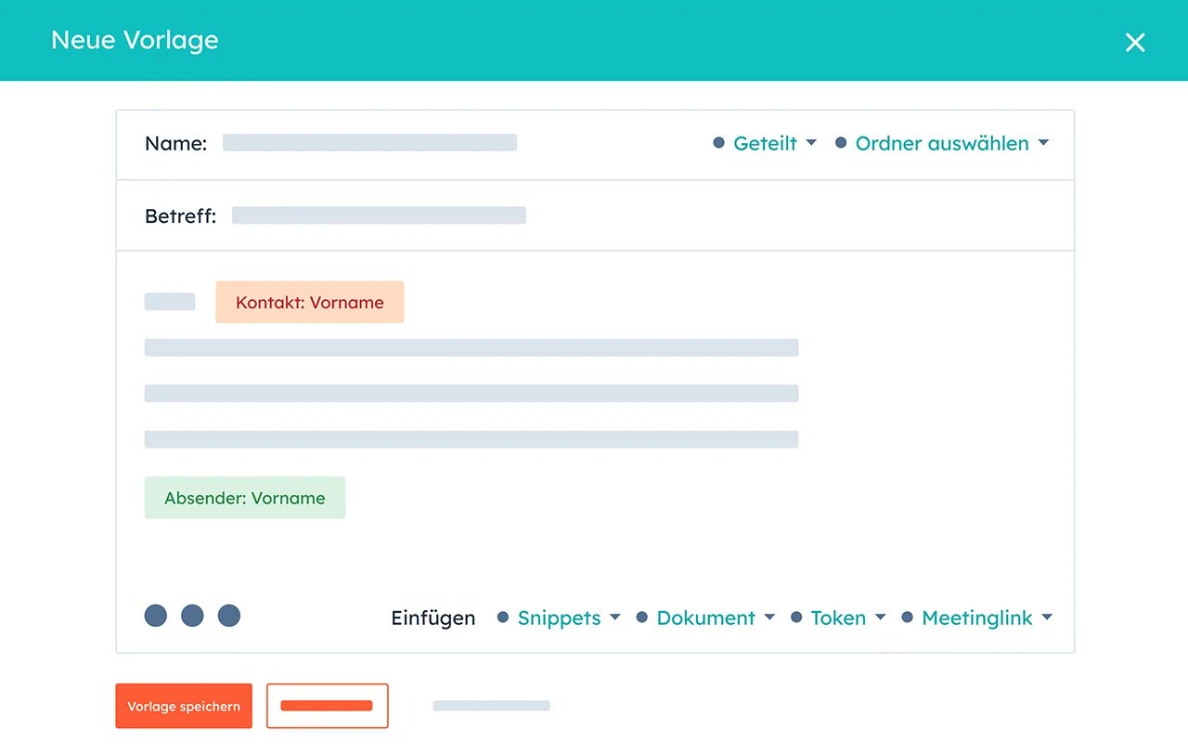The width and height of the screenshot is (1188, 755).
Task: Click the third circular icon in the editor footer
Action: [228, 615]
